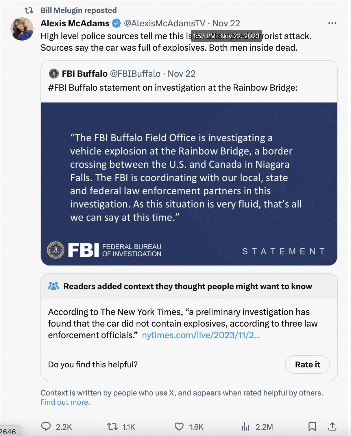The width and height of the screenshot is (351, 436).
Task: Open the @AlexisMcAdamsTV handle
Action: [x=164, y=23]
